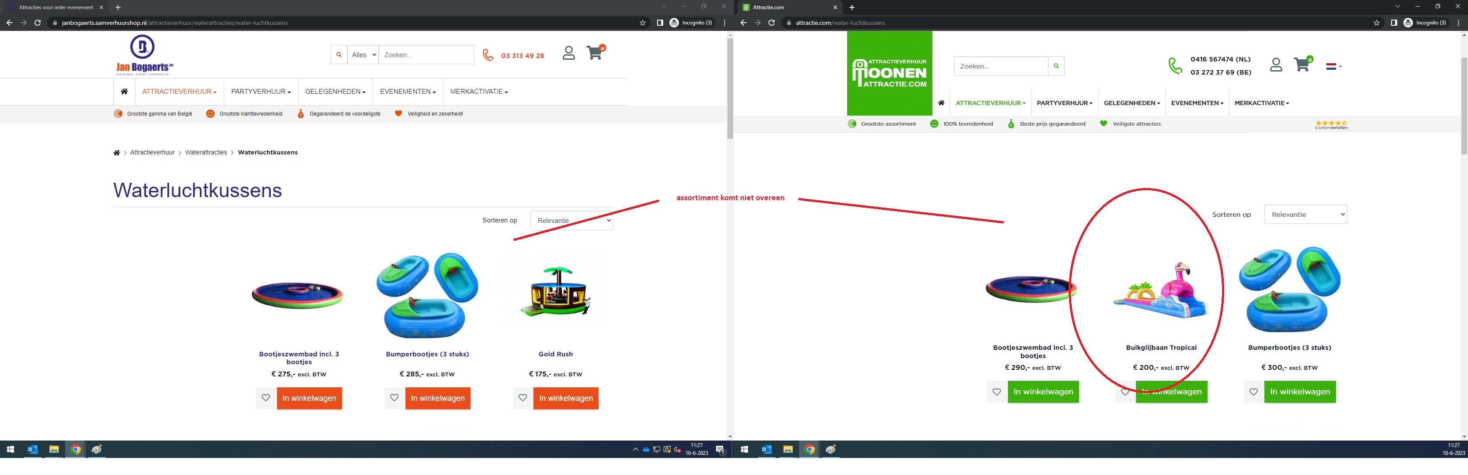
Task: Open the user account icon on Jan Bogaerts site
Action: coord(568,53)
